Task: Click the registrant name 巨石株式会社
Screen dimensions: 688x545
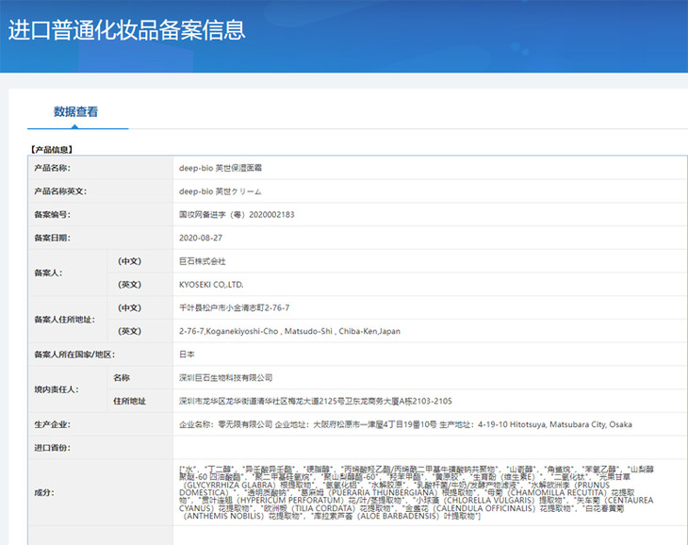Action: coord(203,261)
